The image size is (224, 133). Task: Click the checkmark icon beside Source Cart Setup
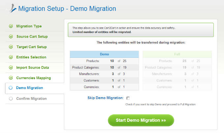click(11, 36)
